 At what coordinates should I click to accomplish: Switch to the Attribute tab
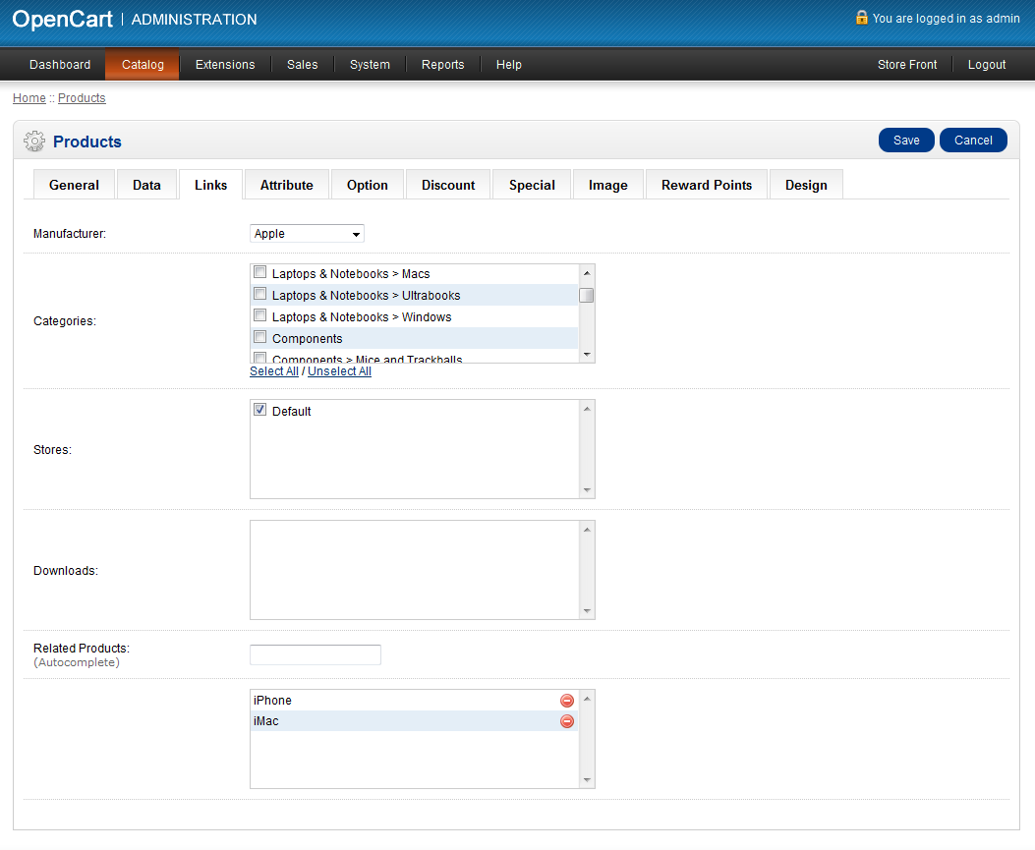click(x=287, y=185)
